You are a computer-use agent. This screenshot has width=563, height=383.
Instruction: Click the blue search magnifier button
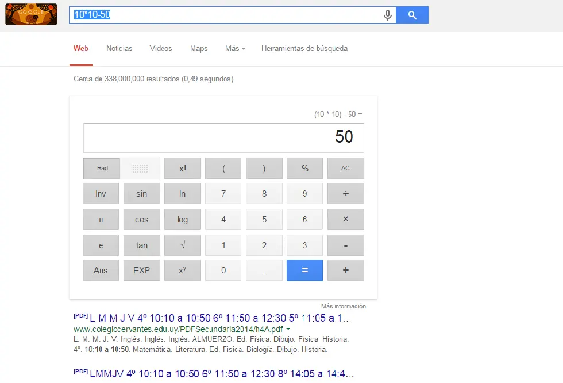(x=412, y=15)
